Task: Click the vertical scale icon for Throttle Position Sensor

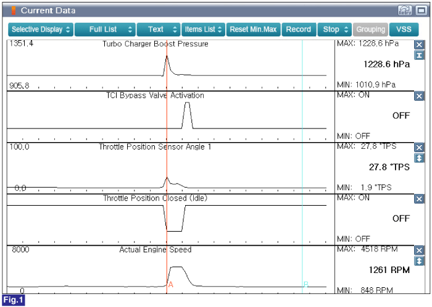Action: coord(419,158)
